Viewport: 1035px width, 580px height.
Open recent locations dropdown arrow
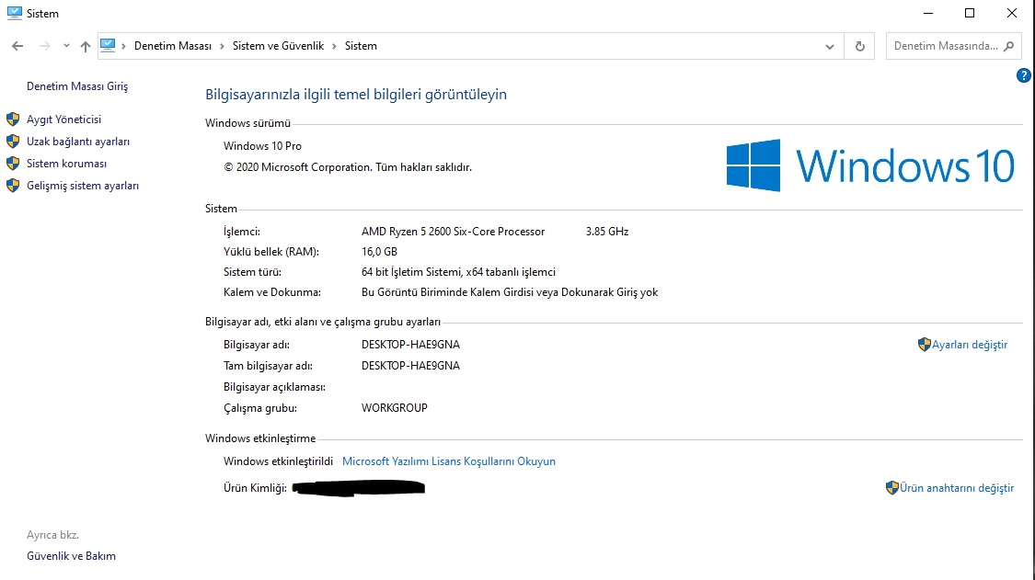(x=66, y=46)
